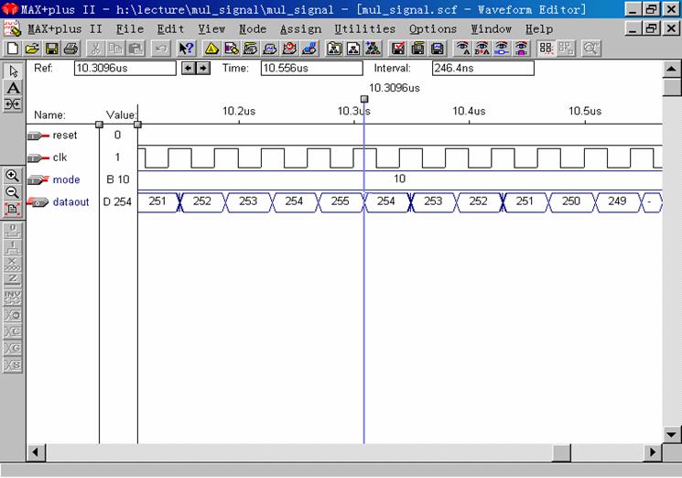The width and height of the screenshot is (682, 478).
Task: Click the Open file folder icon
Action: 32,49
